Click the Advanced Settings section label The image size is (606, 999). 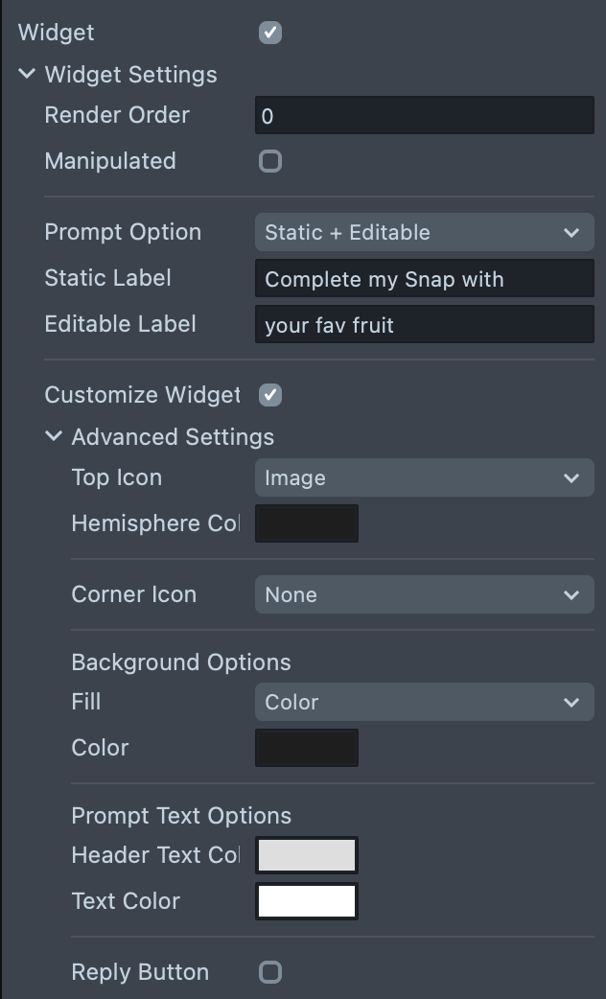(173, 437)
